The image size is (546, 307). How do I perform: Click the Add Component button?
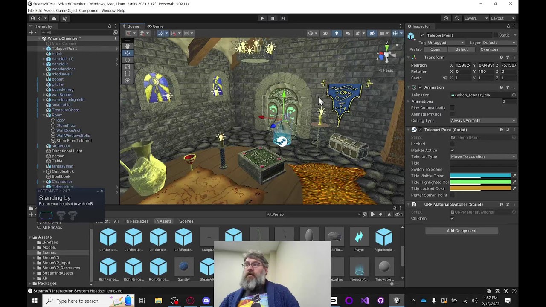[x=462, y=231]
